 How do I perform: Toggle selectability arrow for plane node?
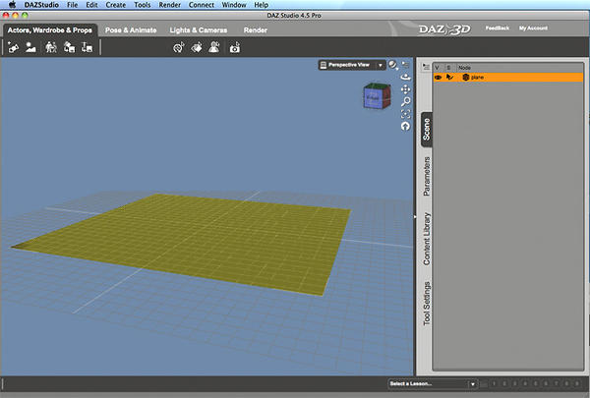coord(449,77)
